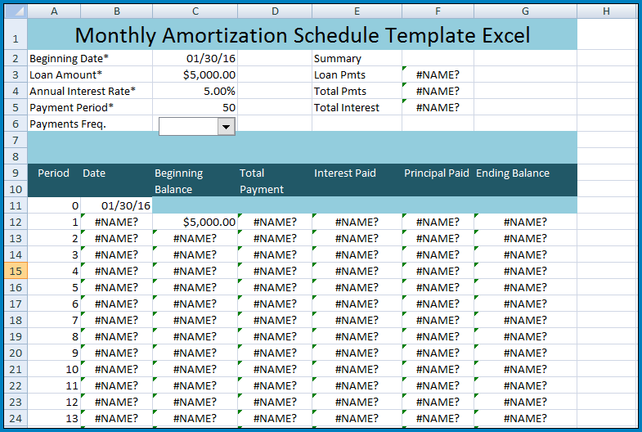The height and width of the screenshot is (432, 642).
Task: Click the 'Summary' cell
Action: tap(357, 58)
